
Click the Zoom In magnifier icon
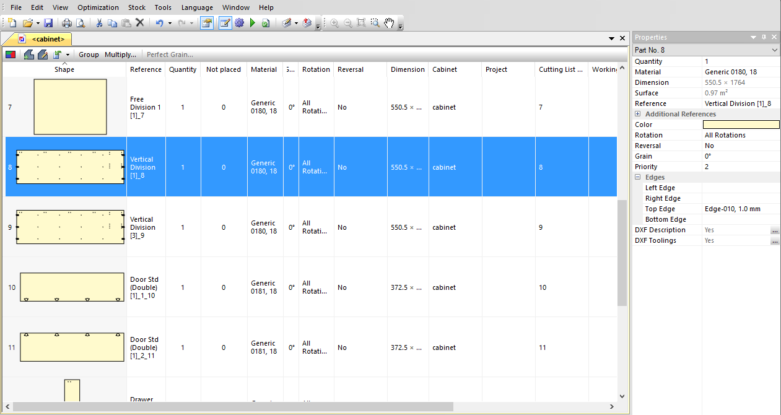tap(334, 24)
